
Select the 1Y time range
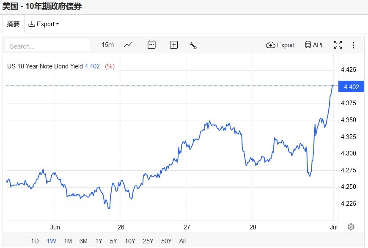(99, 241)
